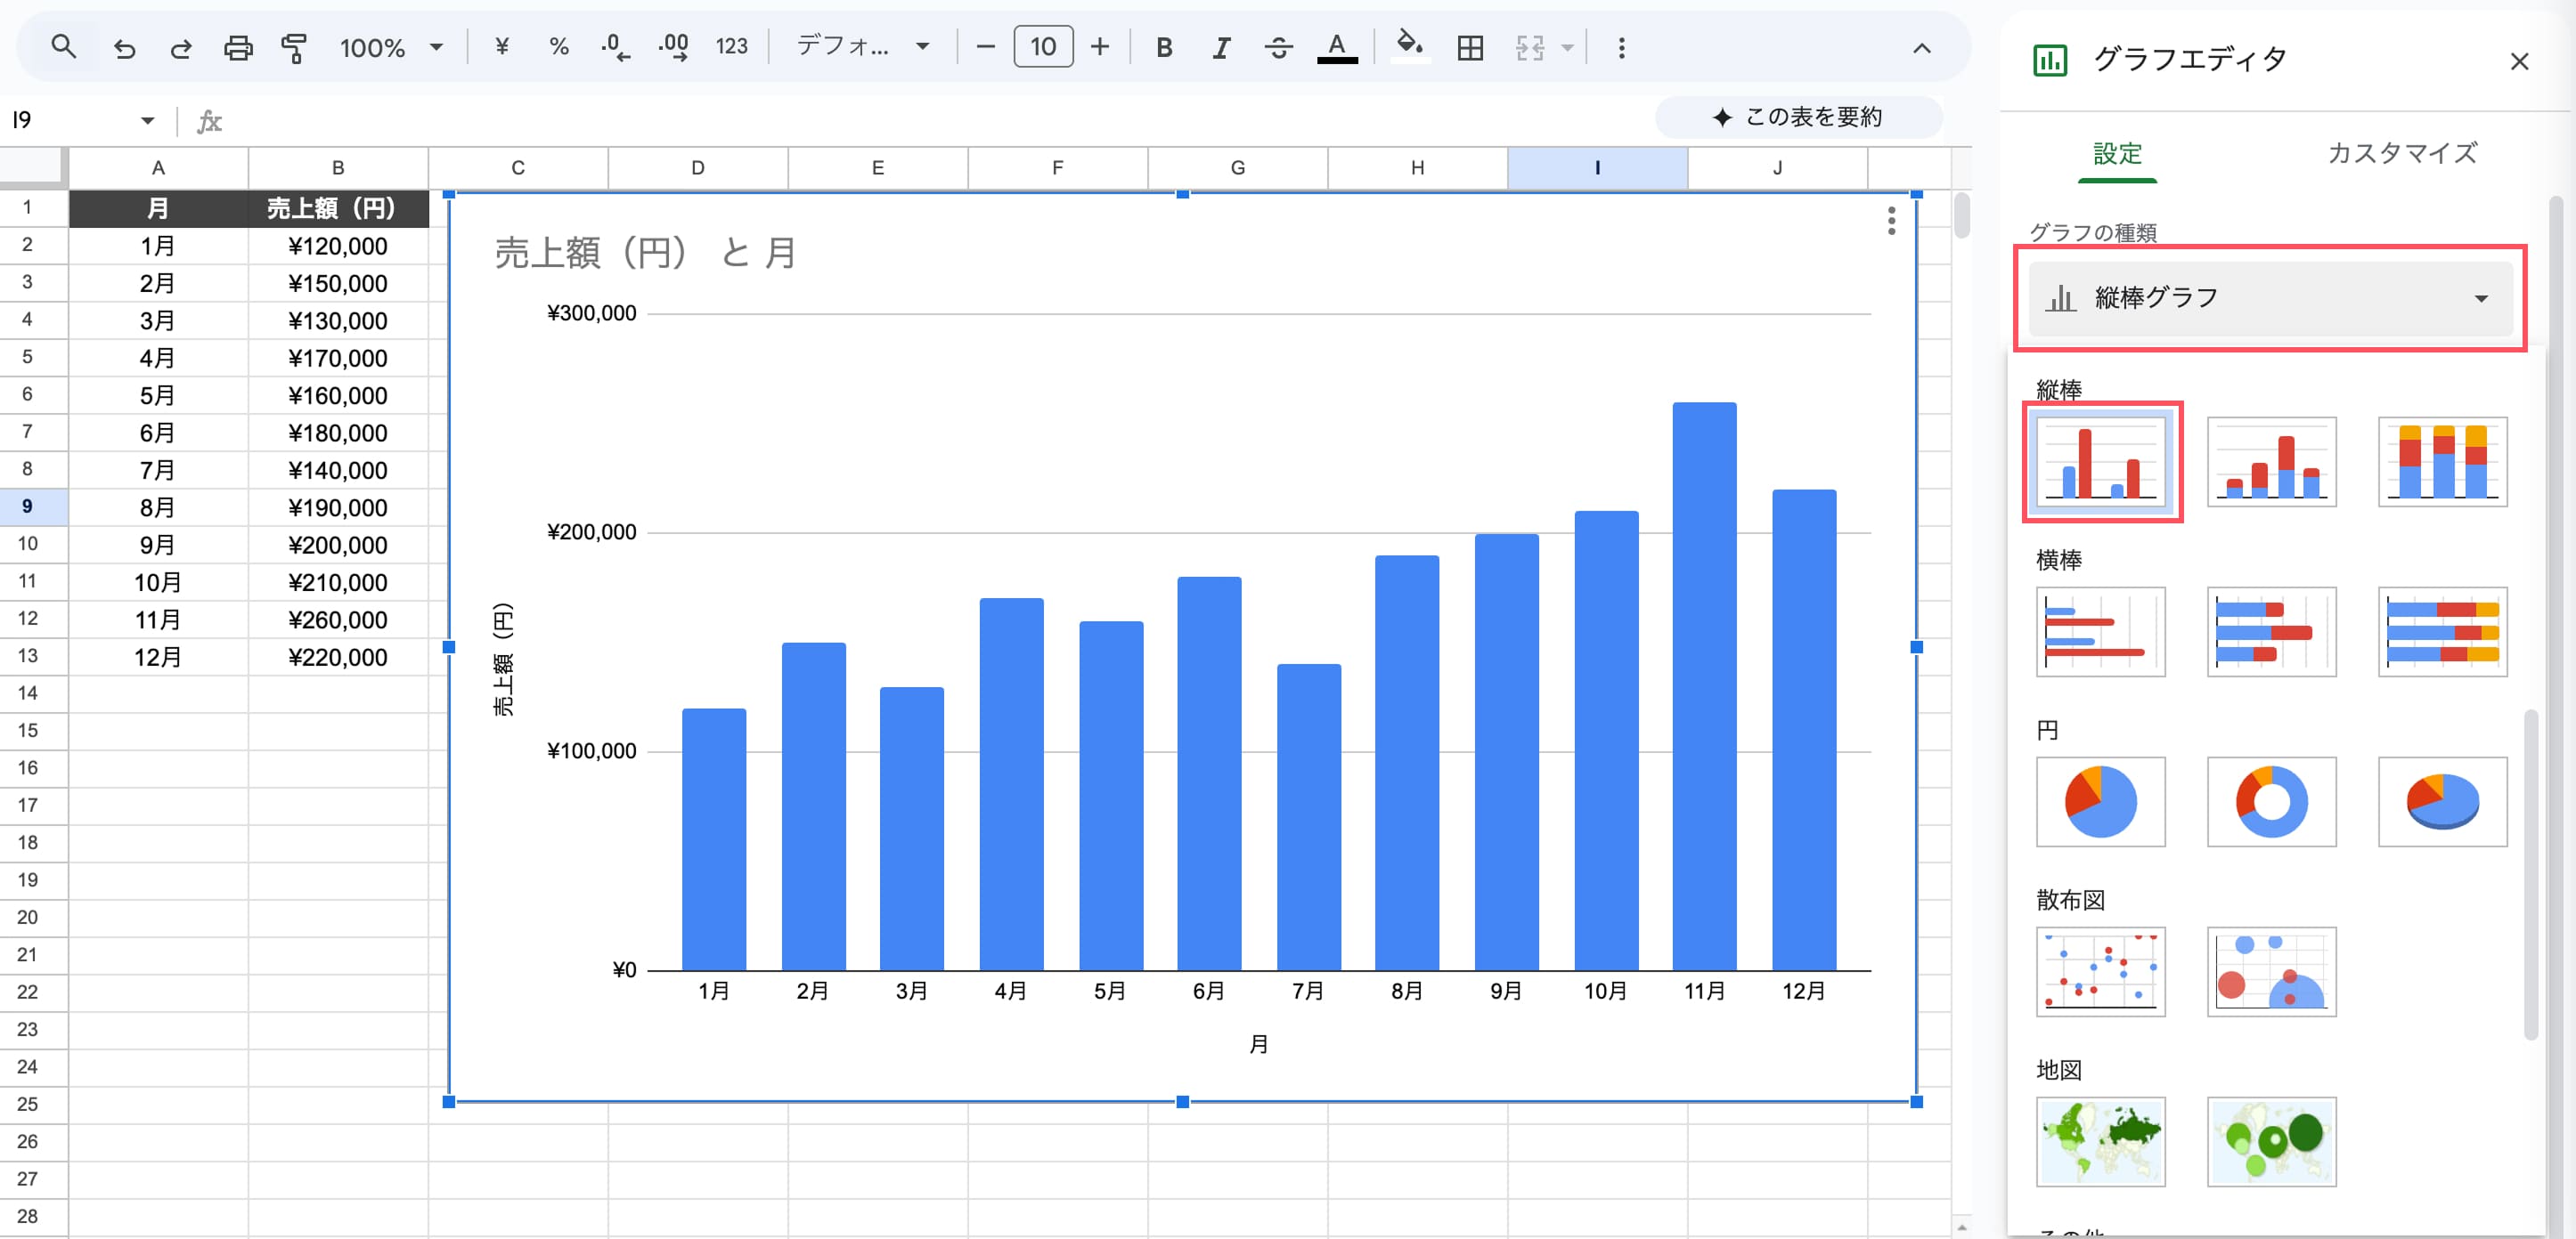2576x1239 pixels.
Task: Select the stacked column chart thumbnail
Action: [2271, 462]
